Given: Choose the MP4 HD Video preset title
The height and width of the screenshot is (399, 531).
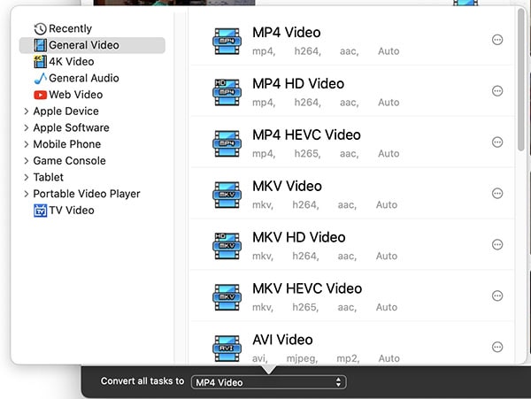Looking at the screenshot, I should 298,83.
